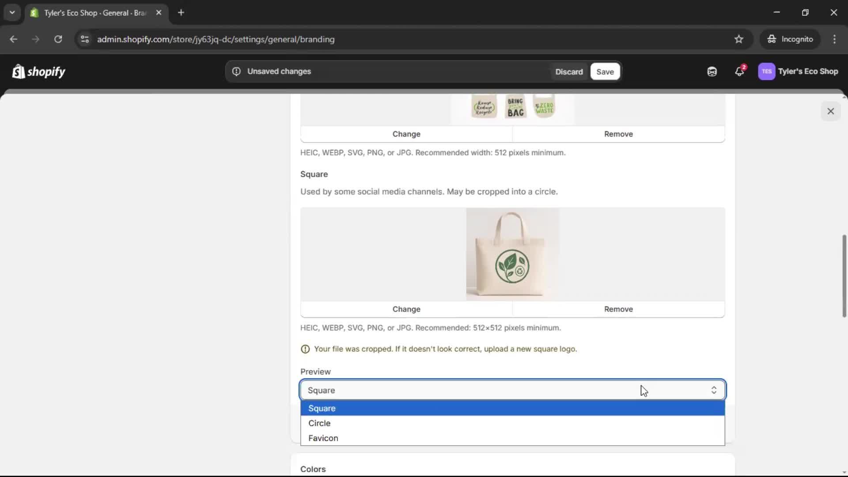This screenshot has width=848, height=477.
Task: Open notifications with 2 alerts
Action: coord(740,71)
